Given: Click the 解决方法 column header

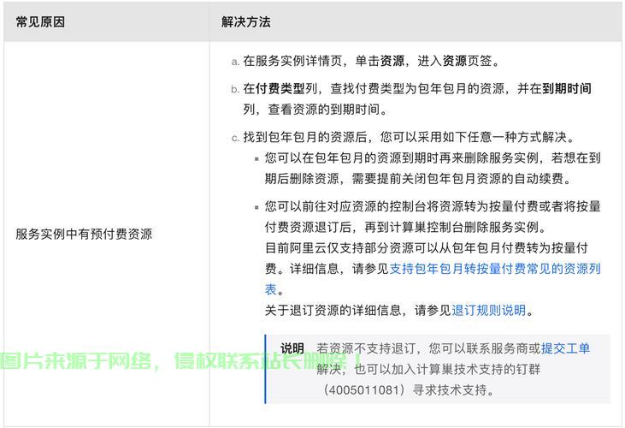Looking at the screenshot, I should (245, 22).
